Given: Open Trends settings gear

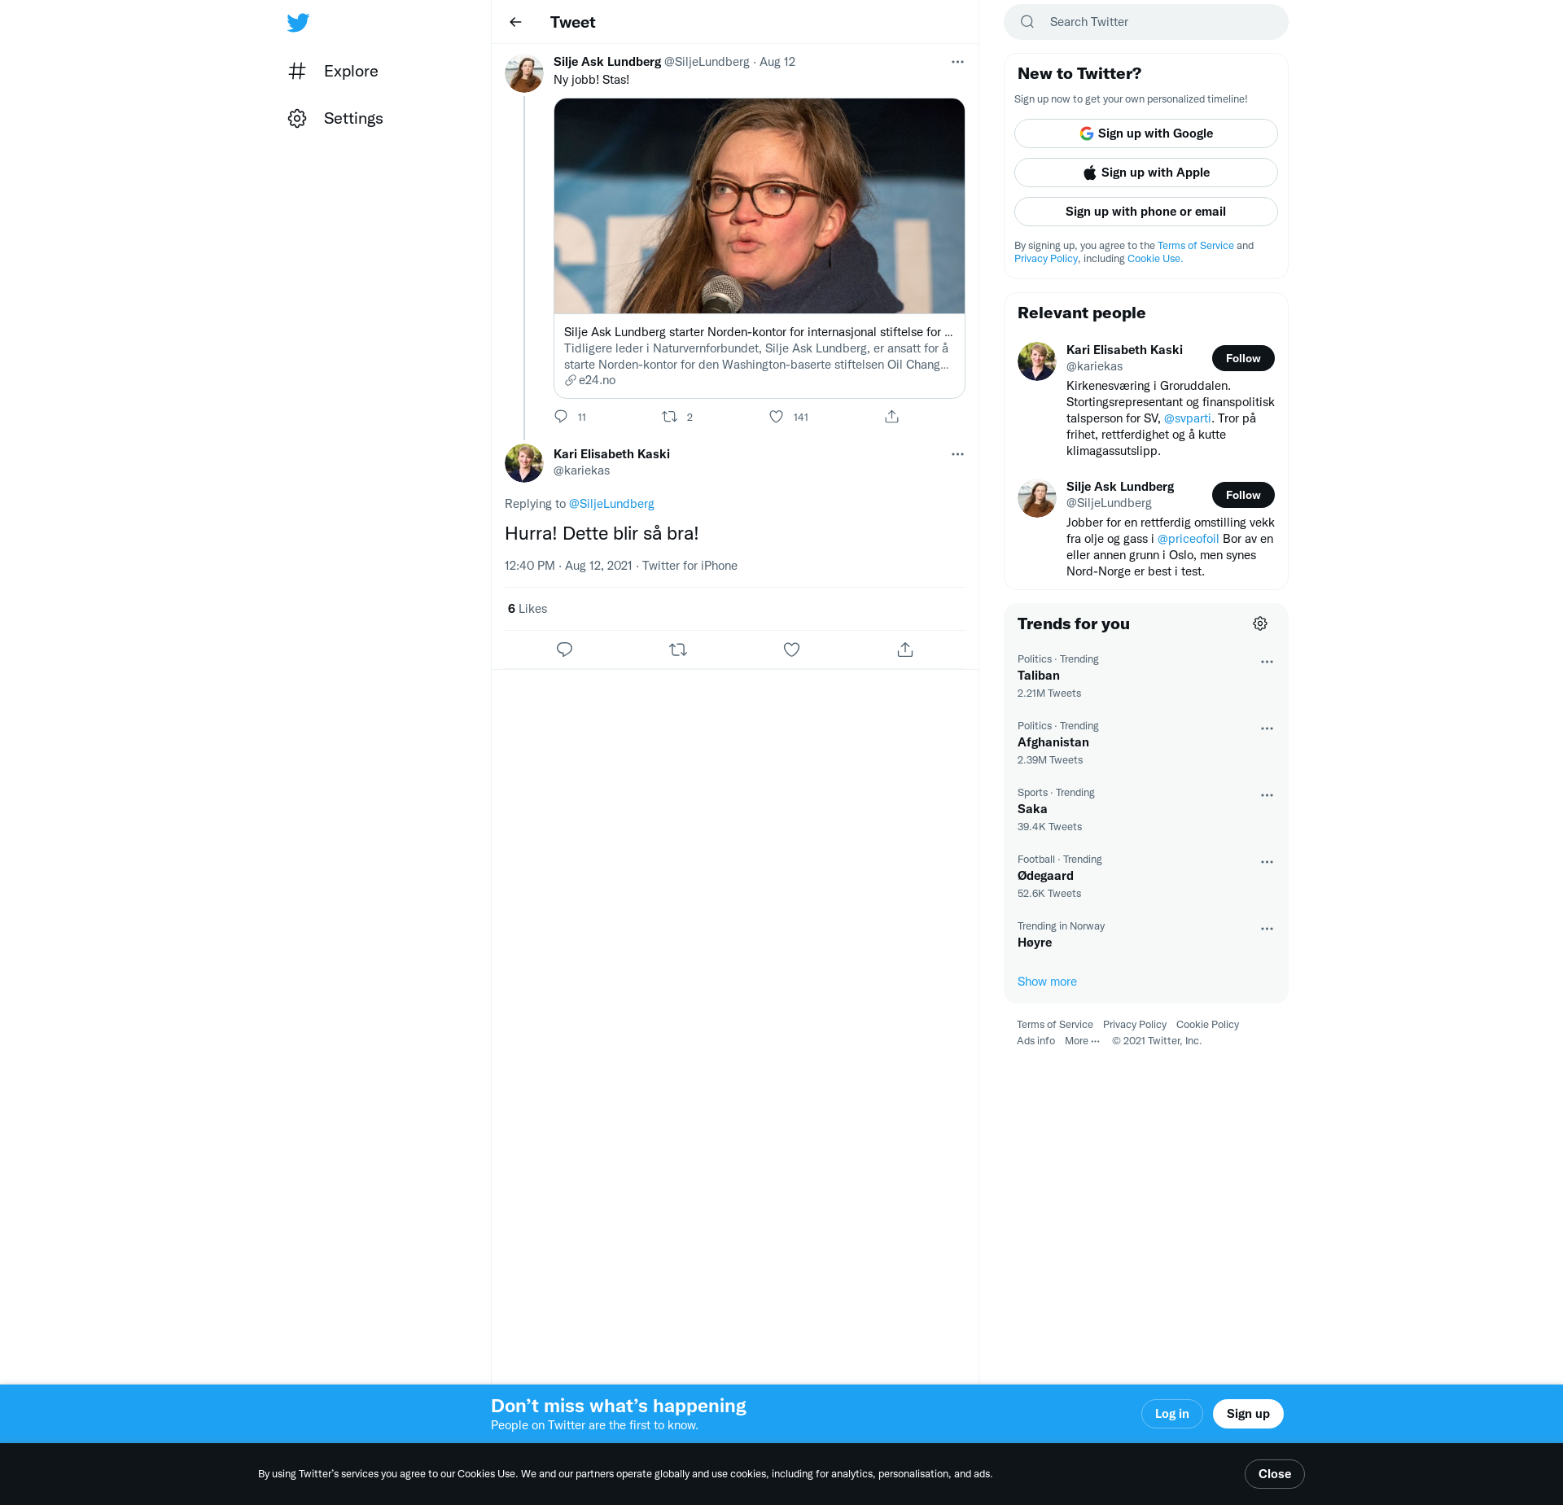Looking at the screenshot, I should [x=1260, y=623].
